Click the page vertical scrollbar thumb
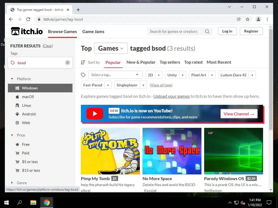Screen dimensions: 278x208 (271, 80)
